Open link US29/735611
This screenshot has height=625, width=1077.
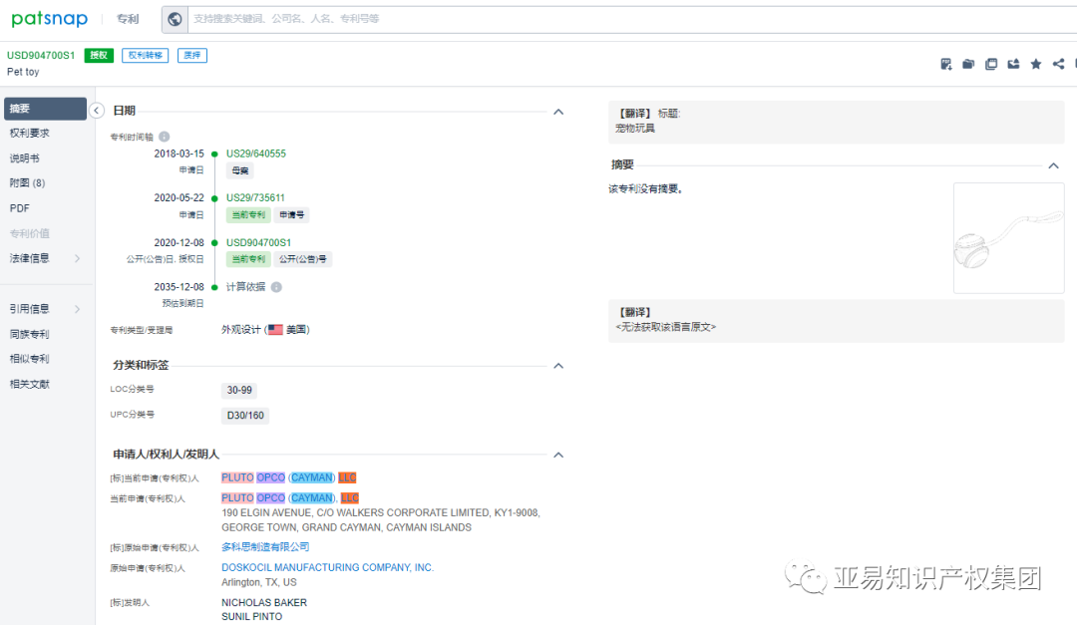coord(255,197)
